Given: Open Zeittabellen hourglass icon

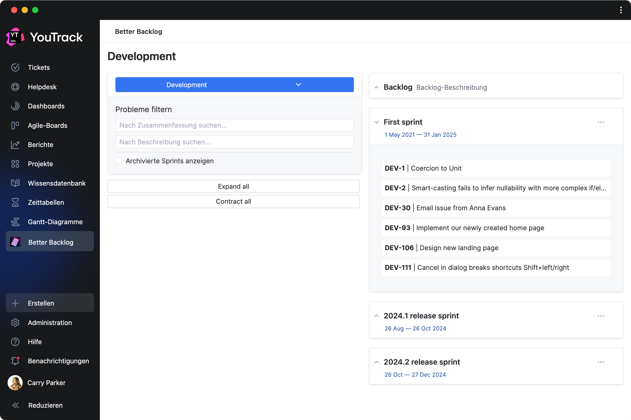Looking at the screenshot, I should pyautogui.click(x=15, y=202).
